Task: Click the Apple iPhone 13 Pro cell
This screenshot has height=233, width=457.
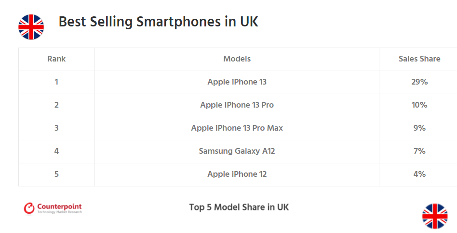Action: 237,105
